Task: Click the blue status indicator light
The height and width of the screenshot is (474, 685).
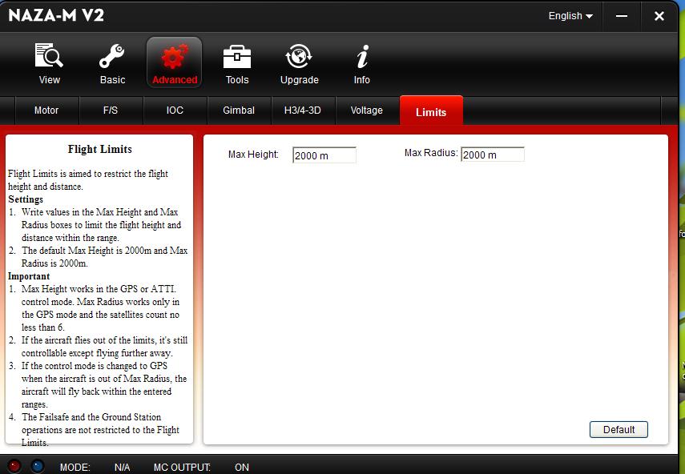Action: (x=38, y=466)
